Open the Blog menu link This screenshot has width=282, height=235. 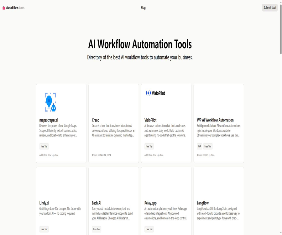pos(143,8)
